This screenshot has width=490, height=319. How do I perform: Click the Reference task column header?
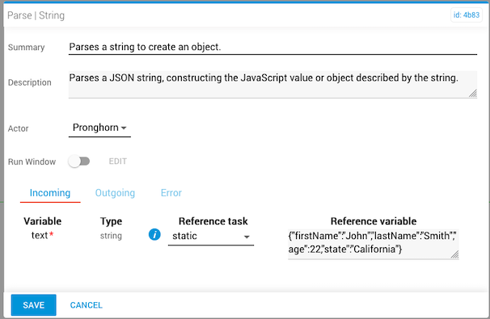[213, 221]
